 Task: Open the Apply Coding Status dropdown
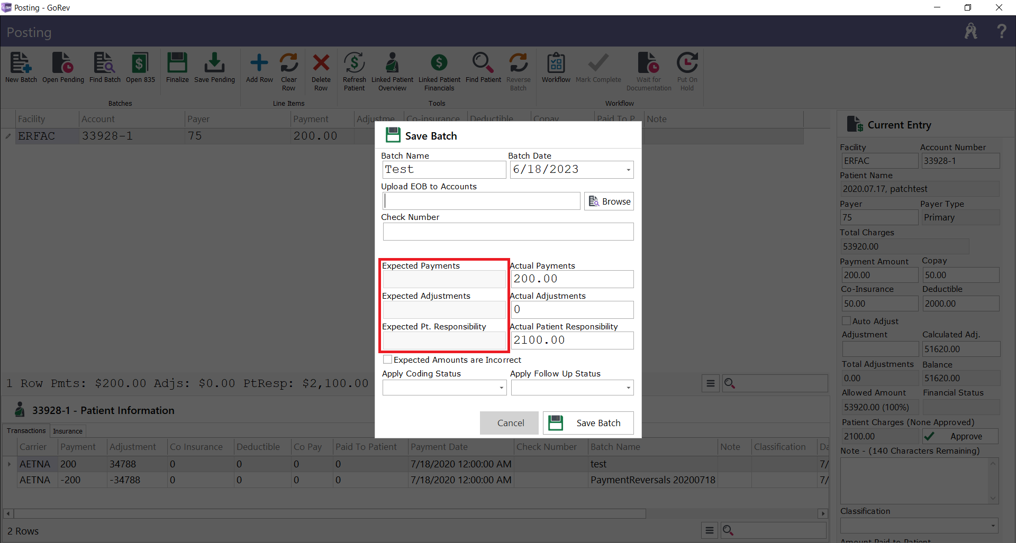click(x=501, y=388)
